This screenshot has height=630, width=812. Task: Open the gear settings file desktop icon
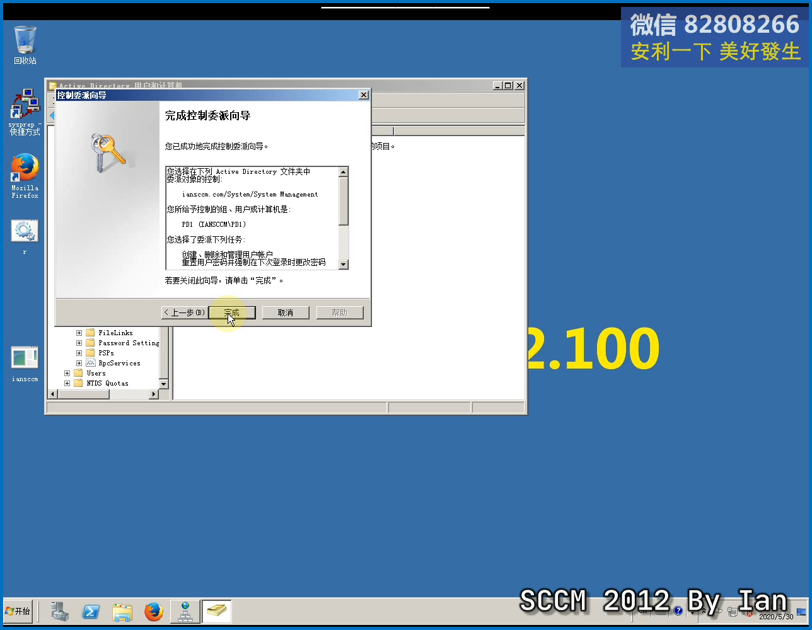(x=25, y=236)
